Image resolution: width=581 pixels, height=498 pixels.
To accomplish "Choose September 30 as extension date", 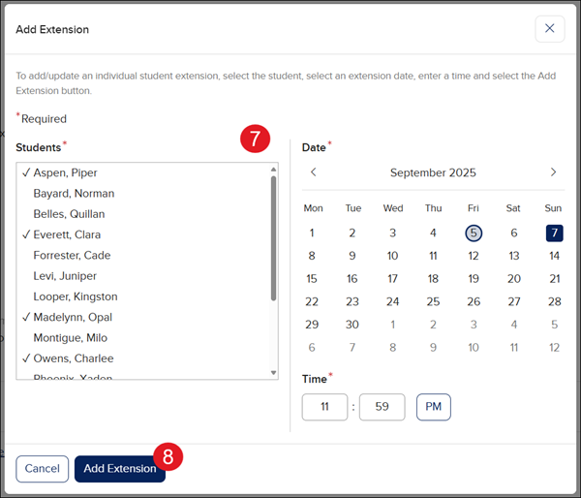I will click(x=352, y=325).
